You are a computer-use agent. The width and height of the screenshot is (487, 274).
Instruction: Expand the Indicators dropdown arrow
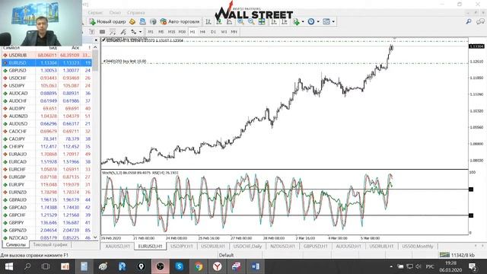303,22
